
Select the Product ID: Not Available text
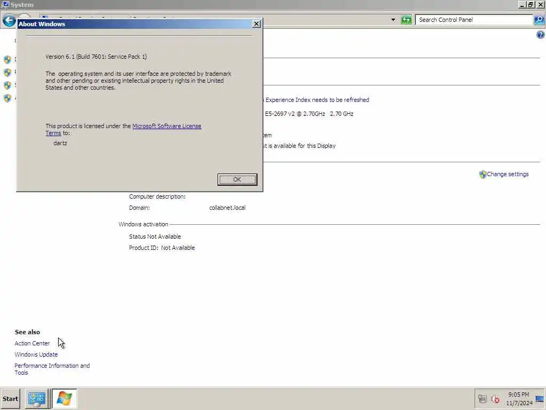click(162, 248)
